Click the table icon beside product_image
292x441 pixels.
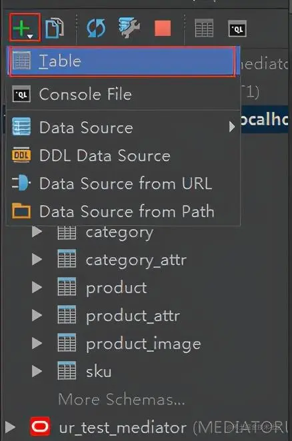point(67,342)
